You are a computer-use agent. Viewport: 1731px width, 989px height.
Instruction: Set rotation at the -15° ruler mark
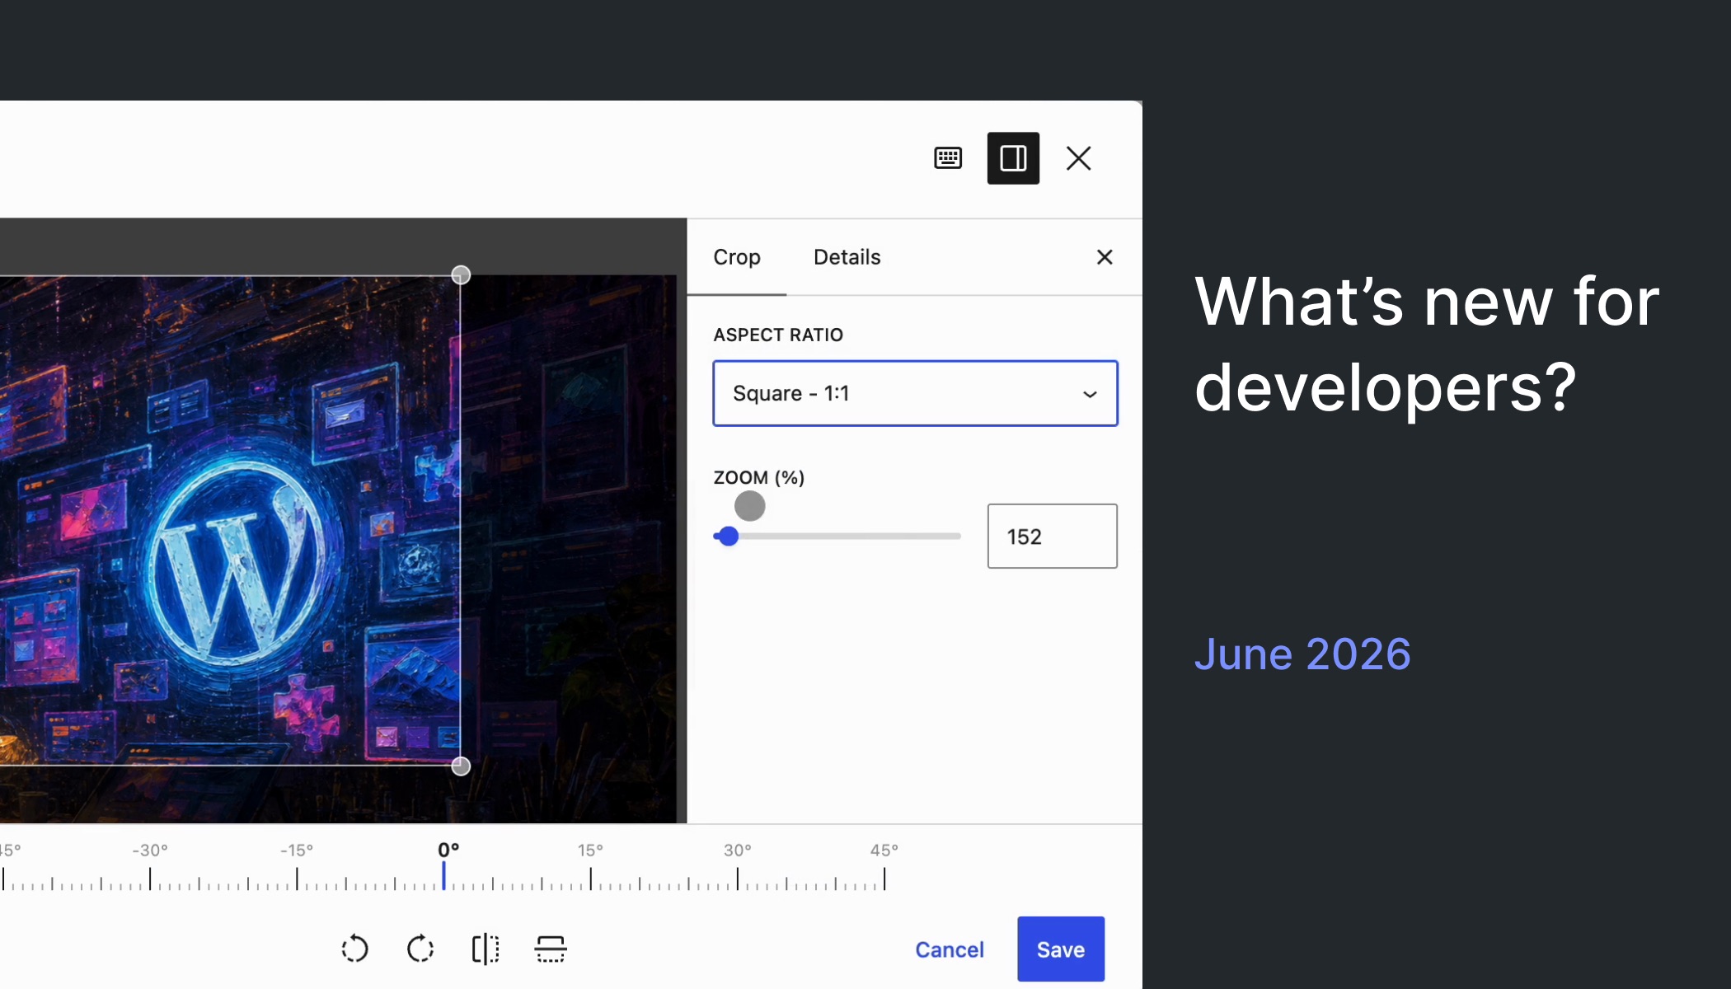297,878
